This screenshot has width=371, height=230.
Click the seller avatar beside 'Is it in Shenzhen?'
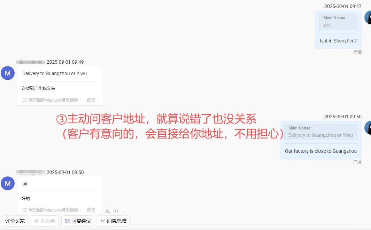click(368, 17)
